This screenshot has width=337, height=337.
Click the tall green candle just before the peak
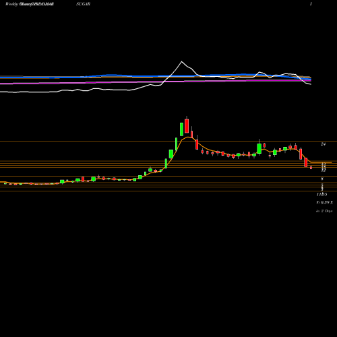pos(181,129)
